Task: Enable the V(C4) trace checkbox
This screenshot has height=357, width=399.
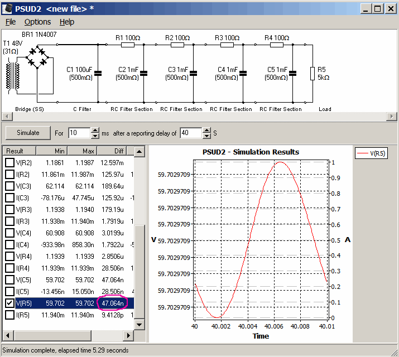Action: (x=9, y=233)
